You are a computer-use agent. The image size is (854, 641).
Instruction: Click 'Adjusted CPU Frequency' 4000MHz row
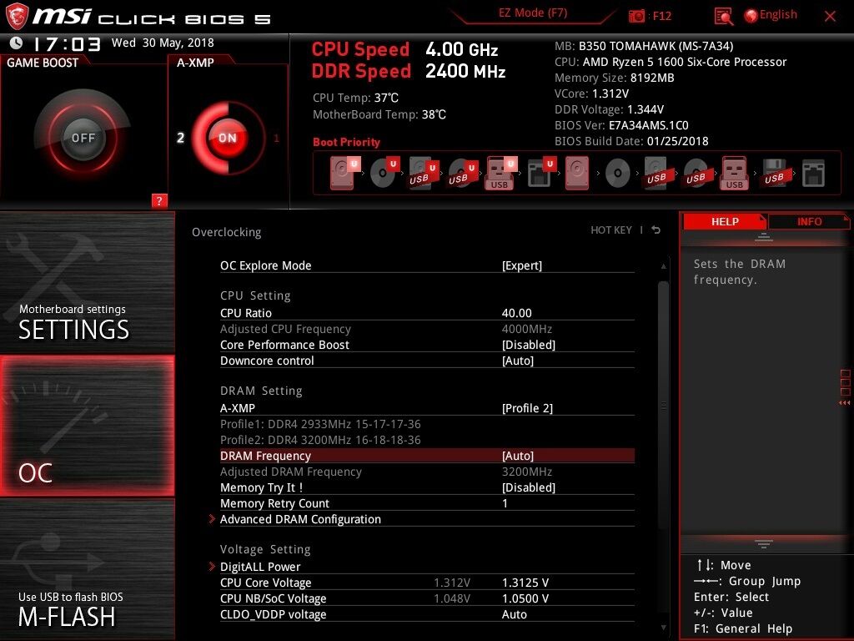[427, 329]
